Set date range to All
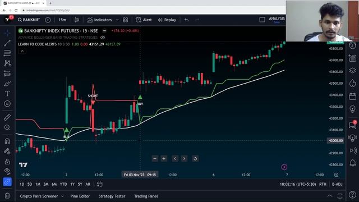Viewport: 359px width, 202px height. 88,184
